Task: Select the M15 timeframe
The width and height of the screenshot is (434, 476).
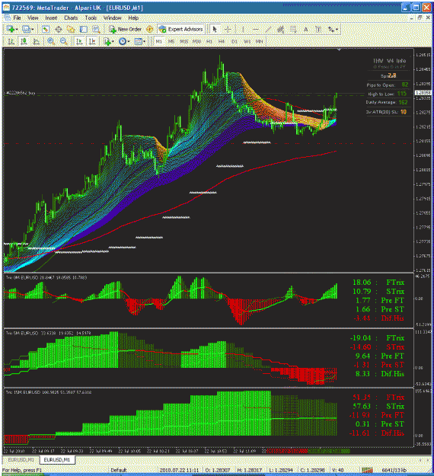Action: 184,41
